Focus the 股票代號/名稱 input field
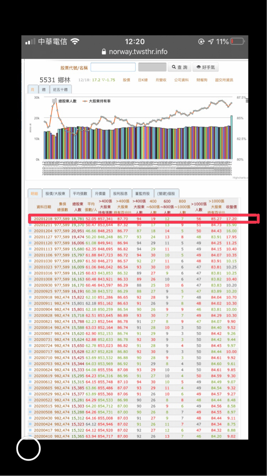 (113, 68)
